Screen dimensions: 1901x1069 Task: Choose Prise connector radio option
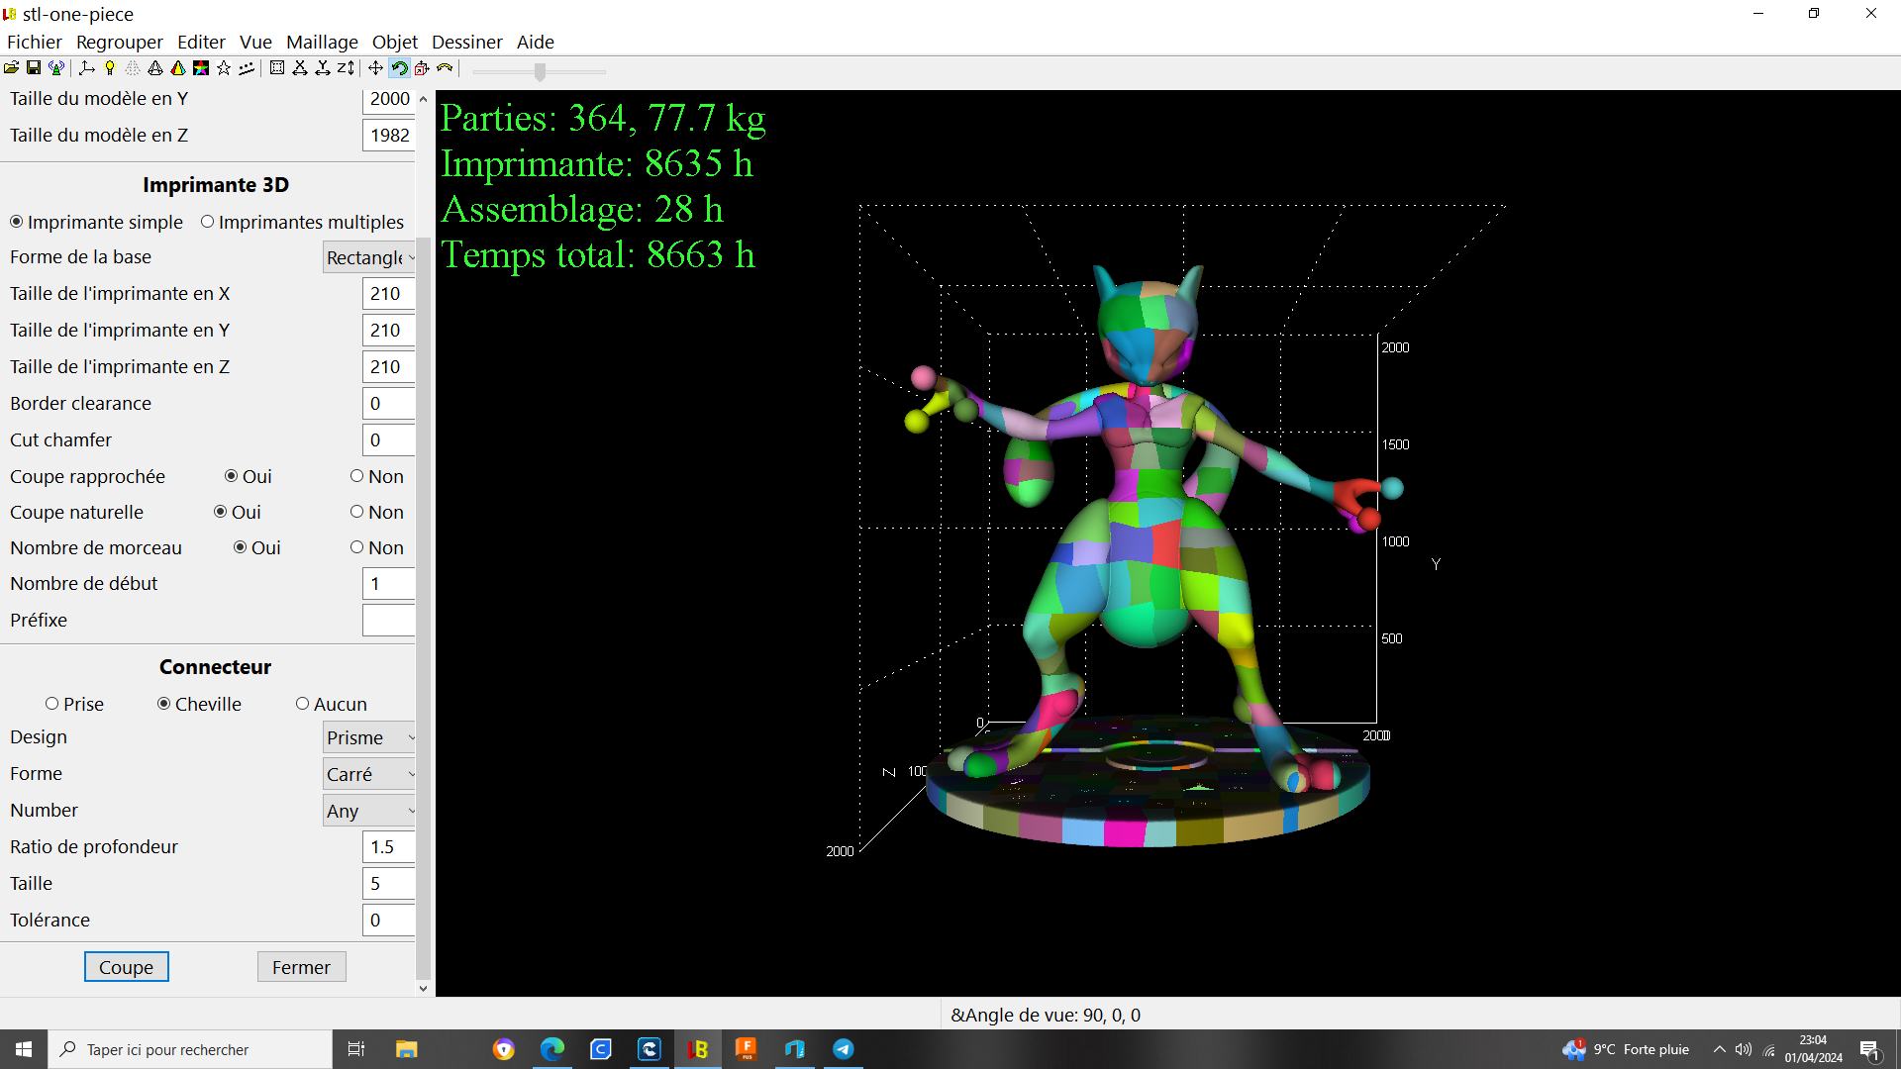[51, 704]
